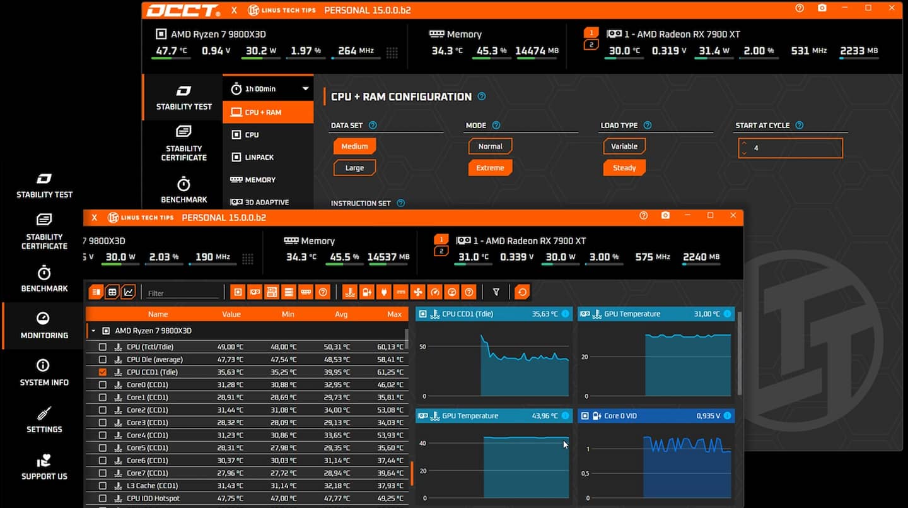Click the sensor Filter text field
The height and width of the screenshot is (508, 908).
point(183,293)
